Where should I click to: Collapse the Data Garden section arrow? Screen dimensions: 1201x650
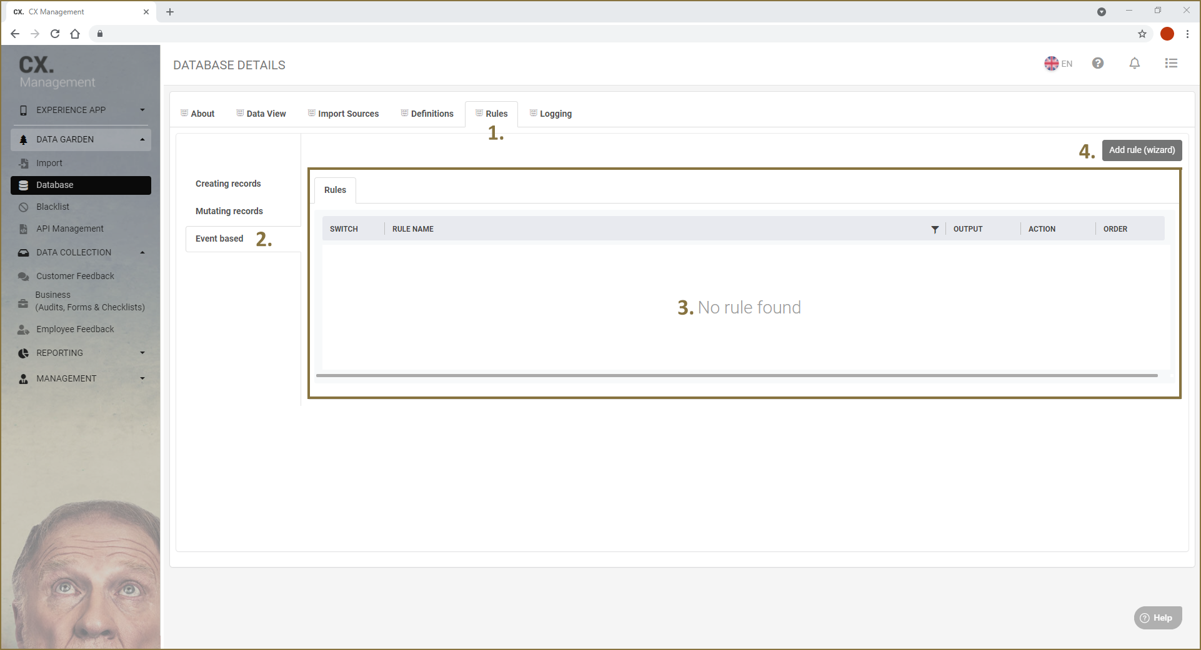(x=142, y=139)
